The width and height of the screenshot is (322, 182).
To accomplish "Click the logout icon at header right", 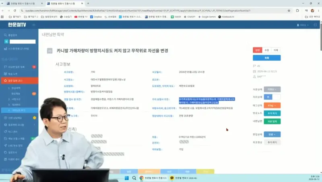I will pos(315,25).
